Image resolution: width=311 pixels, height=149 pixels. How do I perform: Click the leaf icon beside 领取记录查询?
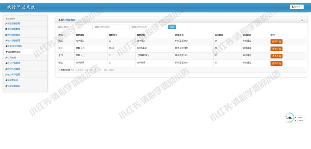[x=6, y=86]
